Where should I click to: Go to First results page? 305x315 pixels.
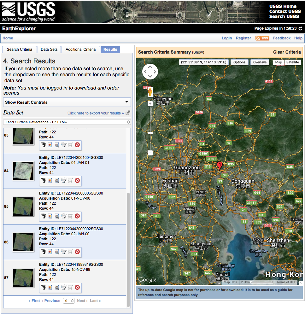pyautogui.click(x=34, y=301)
